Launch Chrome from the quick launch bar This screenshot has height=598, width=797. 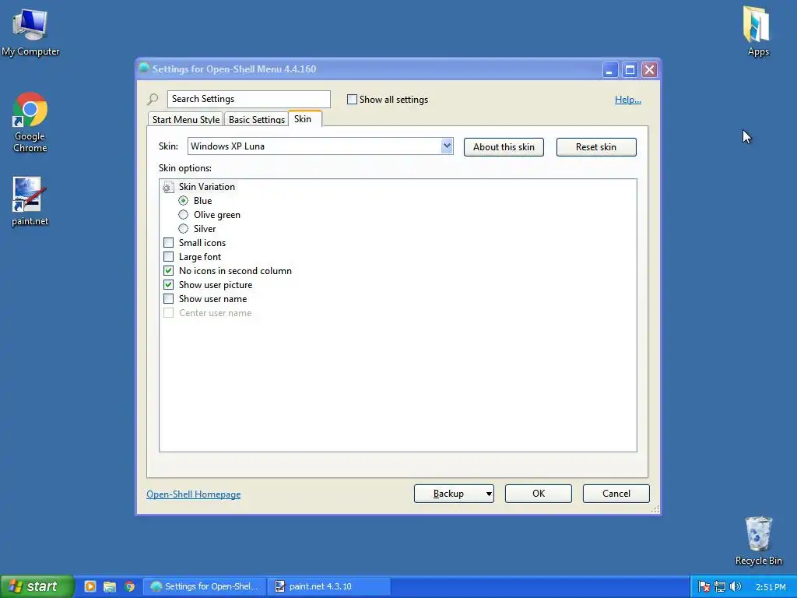pos(130,586)
